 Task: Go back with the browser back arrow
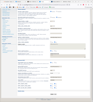[2, 5]
